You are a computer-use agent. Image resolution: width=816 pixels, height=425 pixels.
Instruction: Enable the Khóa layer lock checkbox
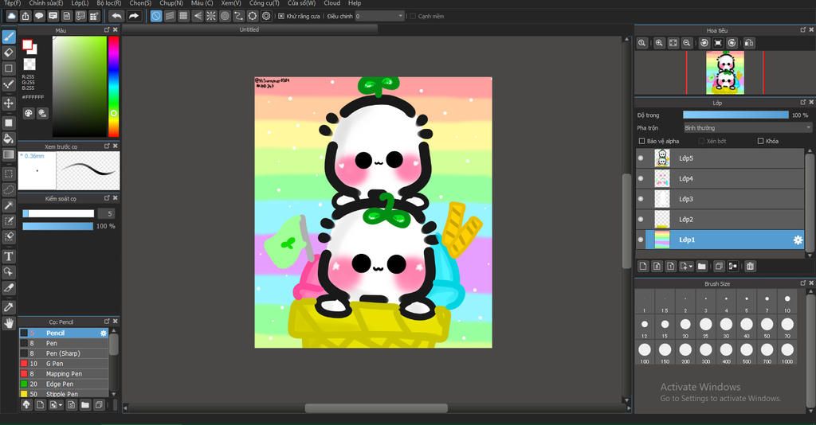coord(760,141)
